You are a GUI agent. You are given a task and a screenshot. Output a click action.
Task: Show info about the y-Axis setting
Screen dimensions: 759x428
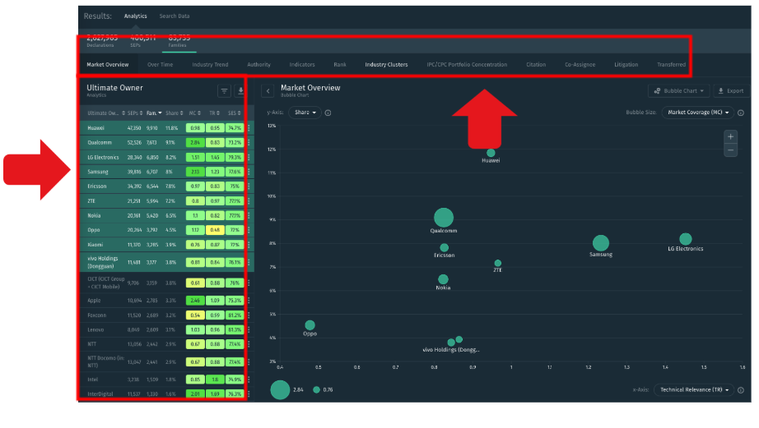[328, 113]
